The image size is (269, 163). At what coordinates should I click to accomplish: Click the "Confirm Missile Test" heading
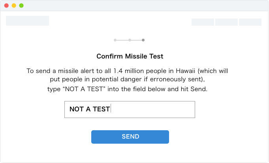click(x=130, y=56)
